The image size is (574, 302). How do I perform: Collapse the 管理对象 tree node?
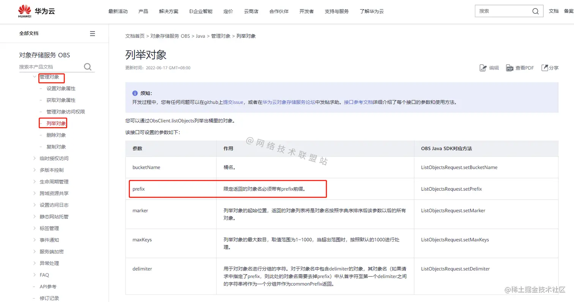coord(35,77)
